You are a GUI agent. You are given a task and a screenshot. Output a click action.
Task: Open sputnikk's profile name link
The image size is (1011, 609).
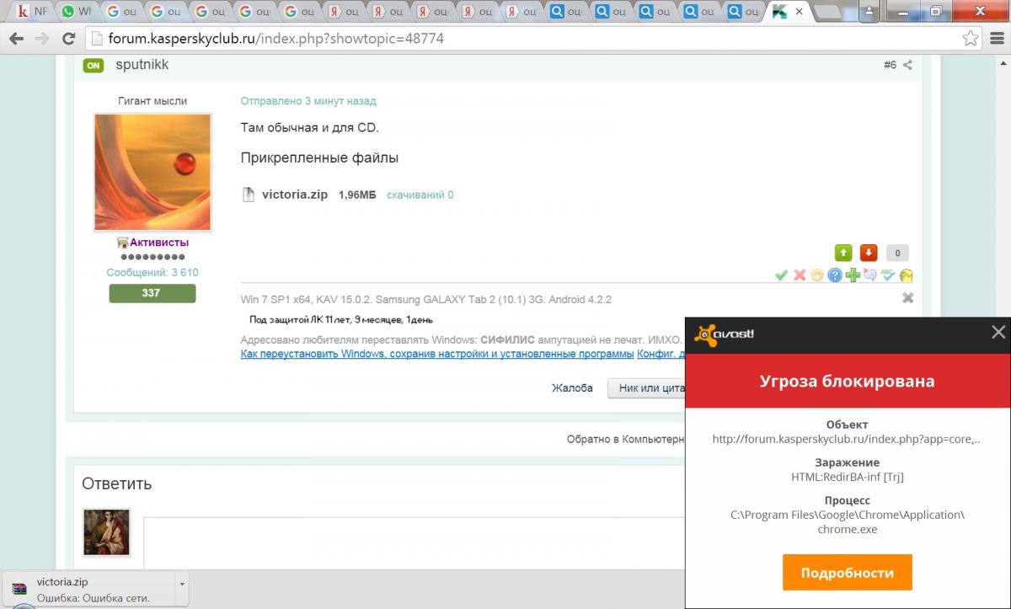(x=142, y=65)
